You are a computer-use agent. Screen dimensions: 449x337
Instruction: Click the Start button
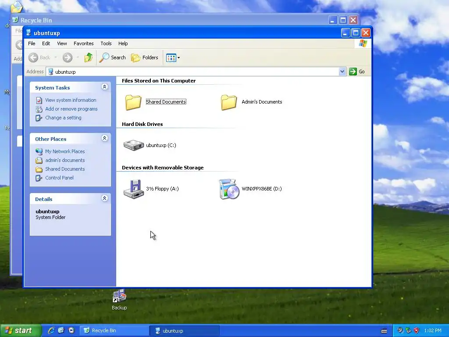[x=20, y=331]
